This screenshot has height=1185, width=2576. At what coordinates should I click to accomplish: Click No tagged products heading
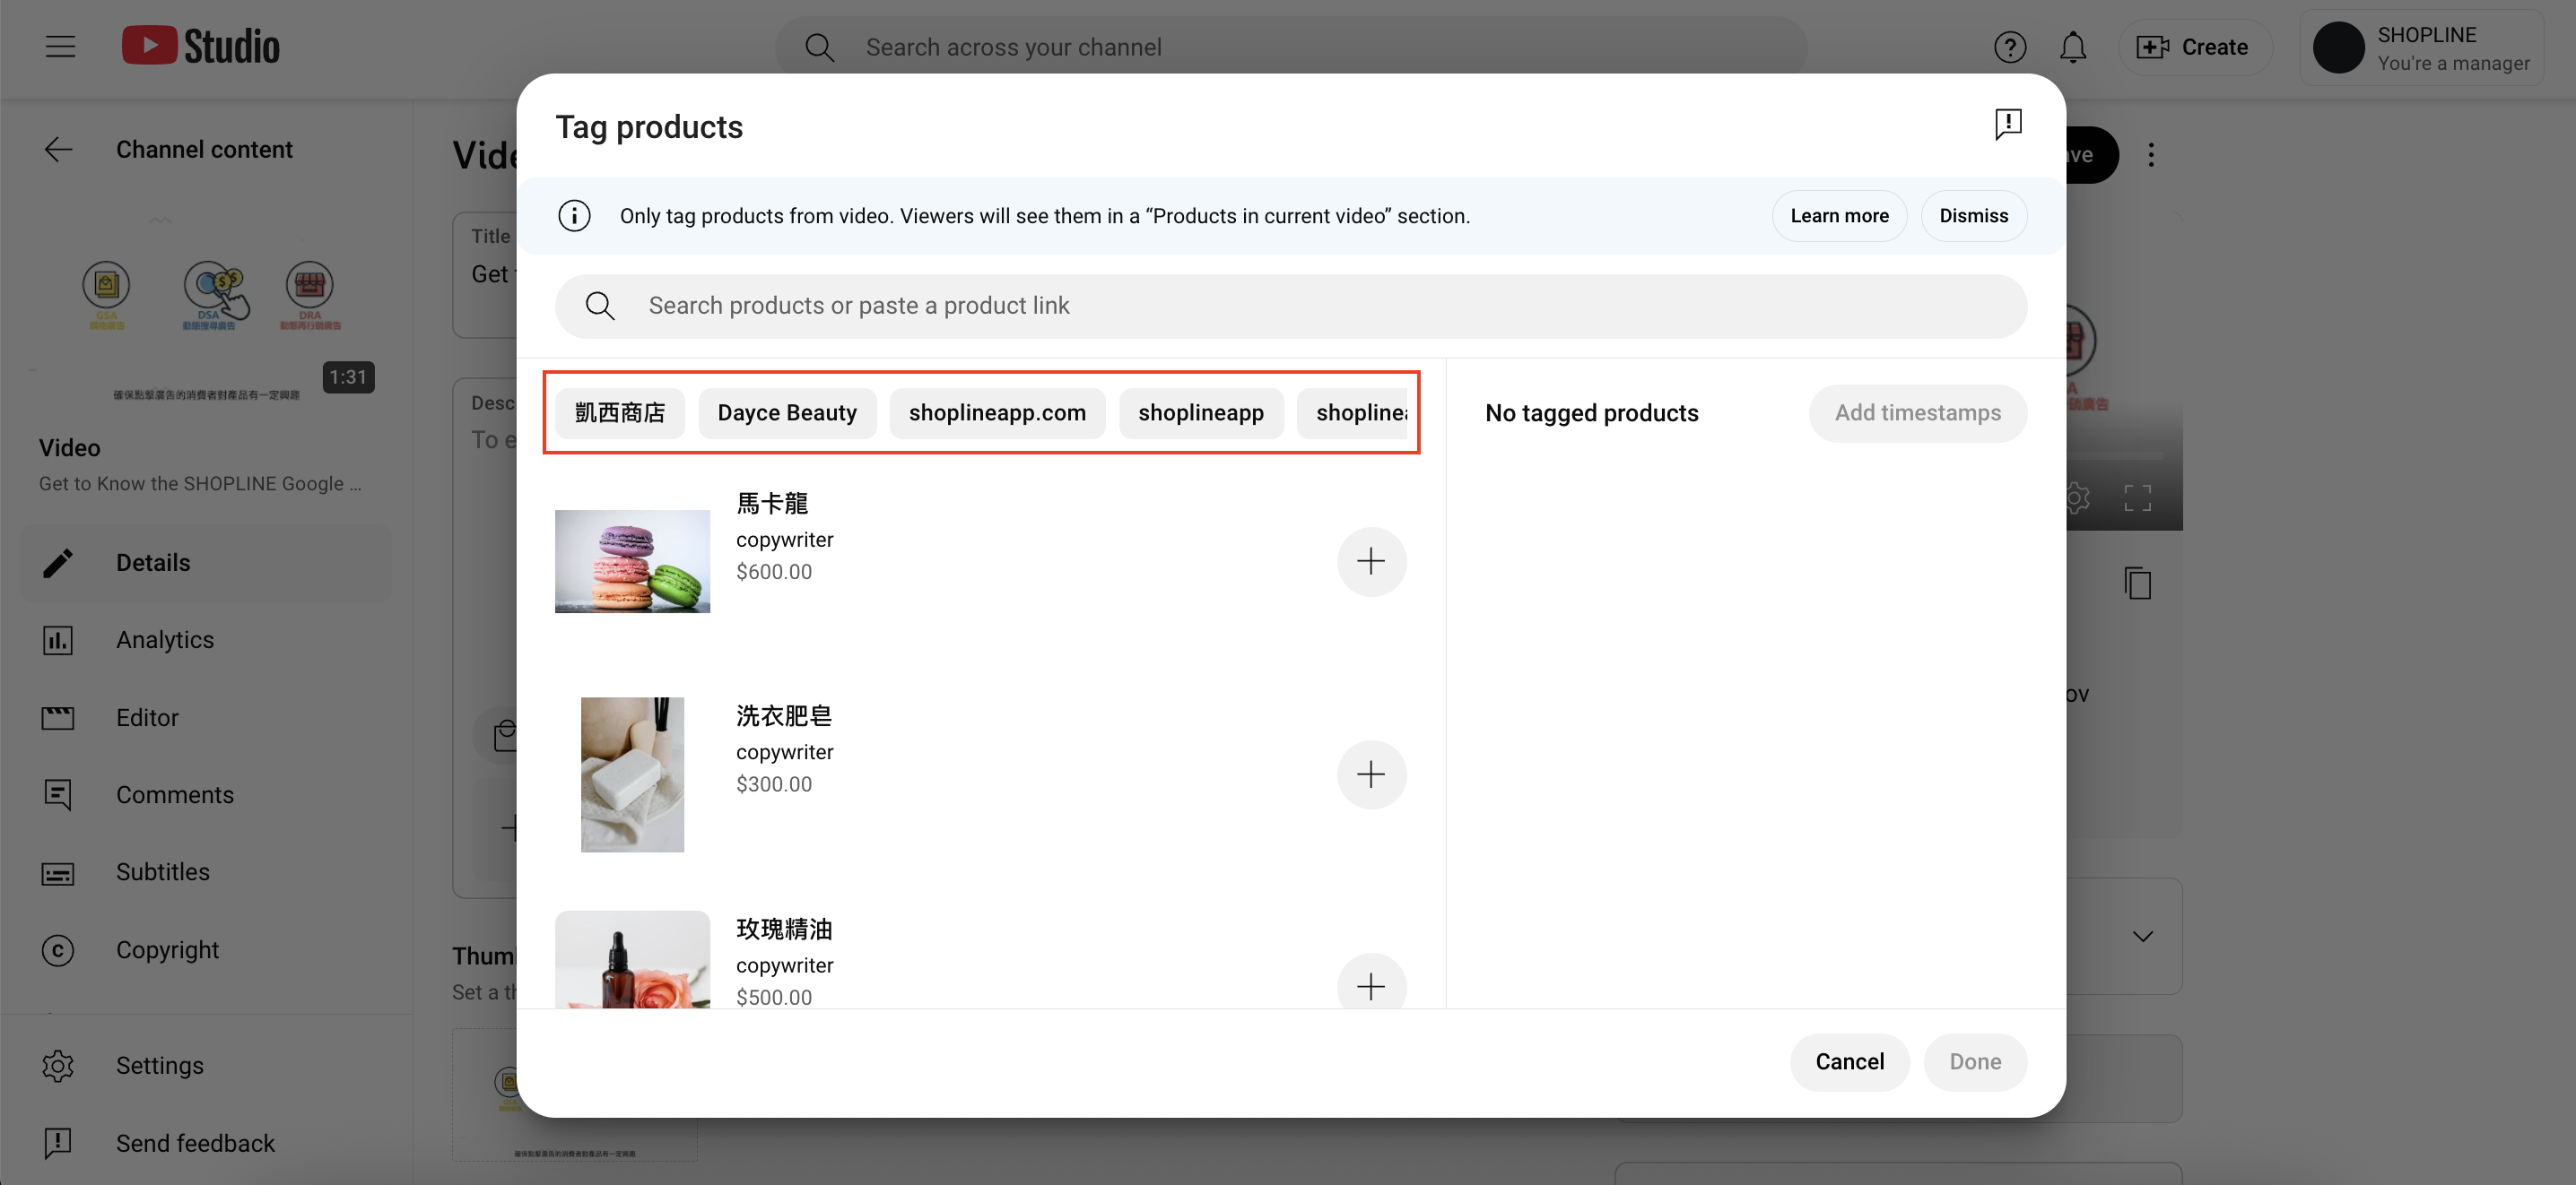pos(1591,412)
